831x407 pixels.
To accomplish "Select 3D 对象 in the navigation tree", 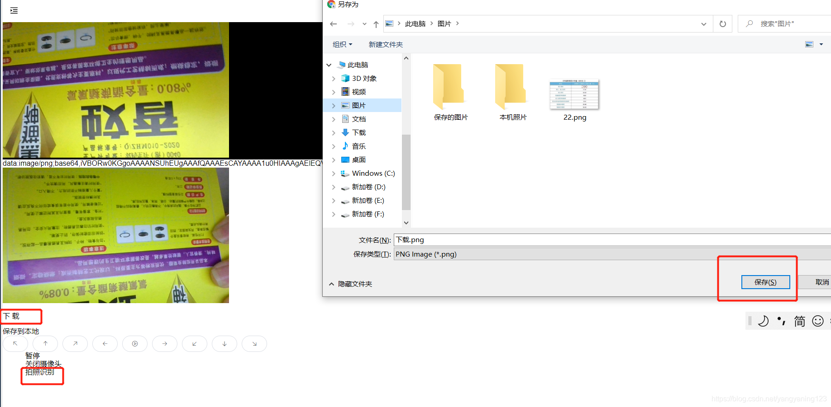I will click(364, 79).
